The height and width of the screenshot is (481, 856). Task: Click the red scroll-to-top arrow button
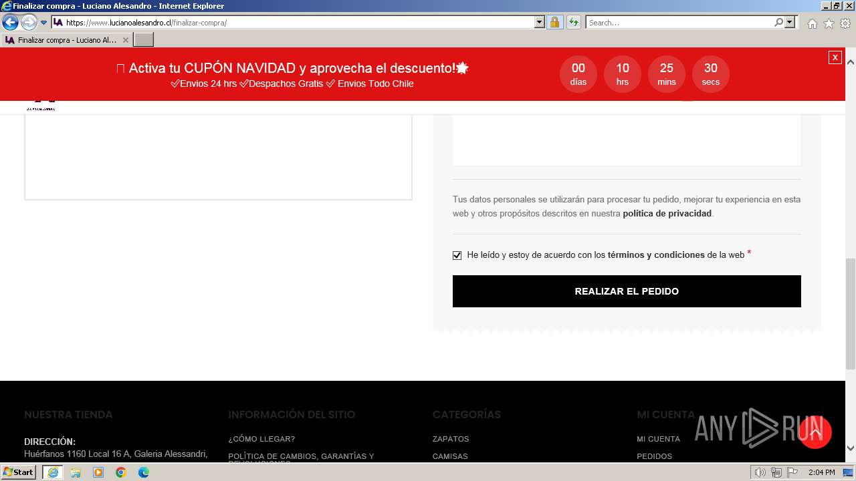pos(815,432)
